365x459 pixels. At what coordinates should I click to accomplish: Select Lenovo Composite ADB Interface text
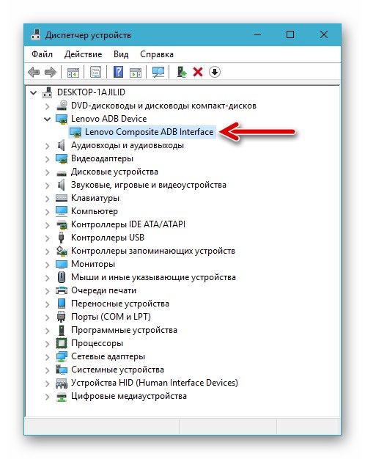tap(150, 132)
